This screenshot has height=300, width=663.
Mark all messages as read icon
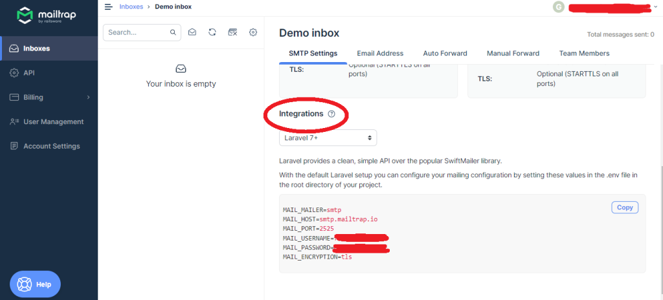click(x=192, y=32)
